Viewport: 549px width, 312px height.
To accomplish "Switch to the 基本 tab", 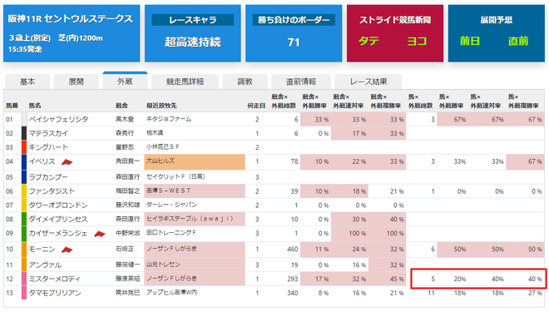I will click(27, 82).
